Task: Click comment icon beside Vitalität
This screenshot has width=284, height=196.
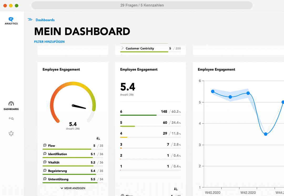Action: 45,162
